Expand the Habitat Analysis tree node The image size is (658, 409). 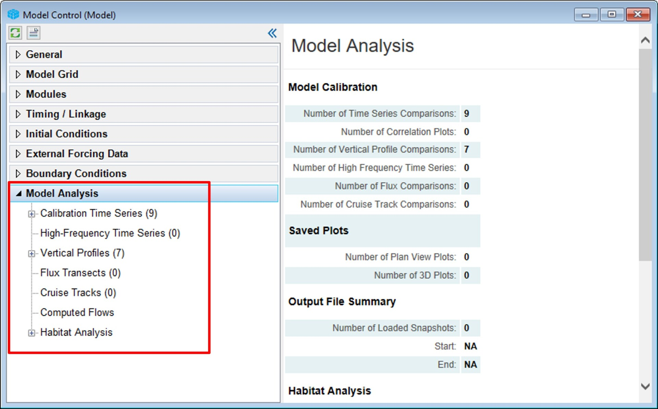(31, 332)
